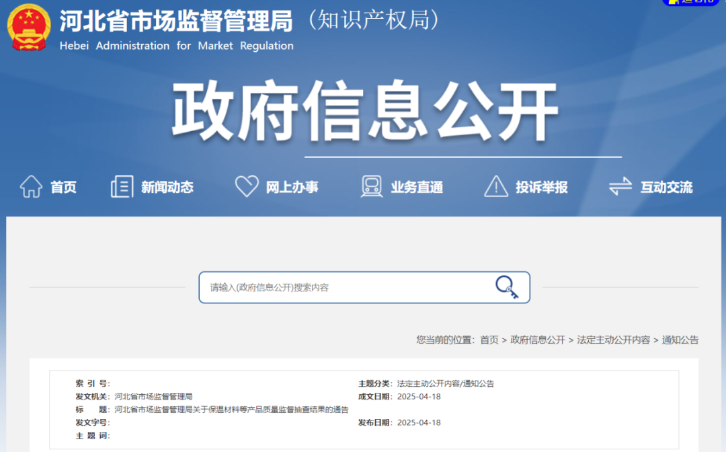Image resolution: width=726 pixels, height=452 pixels.
Task: Click the magnifying glass search icon
Action: click(508, 287)
